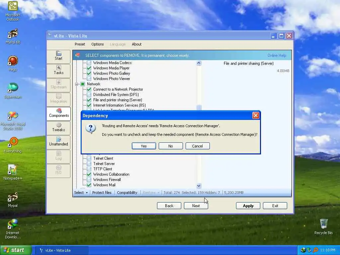Image resolution: width=340 pixels, height=255 pixels.
Task: Open Internet Download Manager shortcut
Action: coord(13,229)
